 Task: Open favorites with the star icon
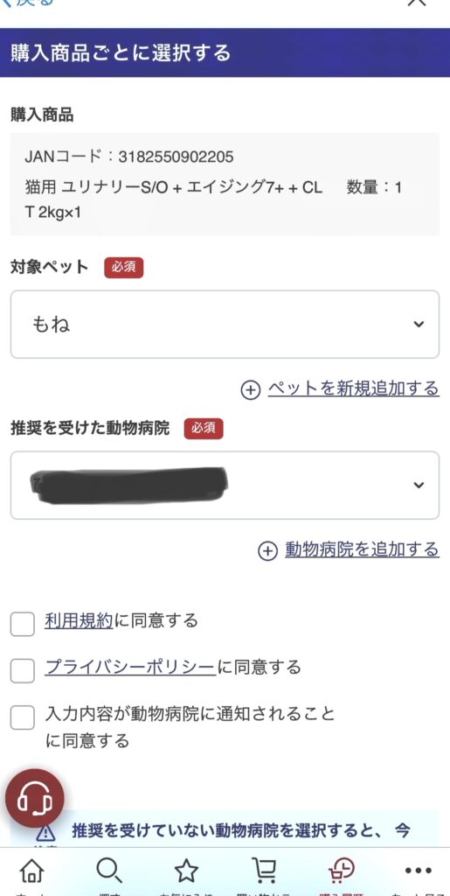pos(186,871)
